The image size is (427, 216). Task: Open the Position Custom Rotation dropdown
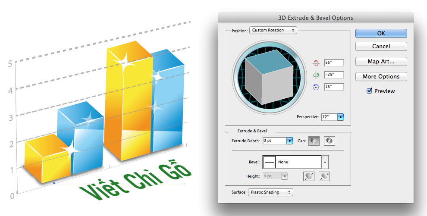pos(273,30)
